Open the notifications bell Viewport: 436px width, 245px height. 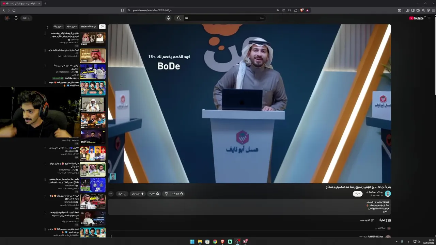(16, 18)
